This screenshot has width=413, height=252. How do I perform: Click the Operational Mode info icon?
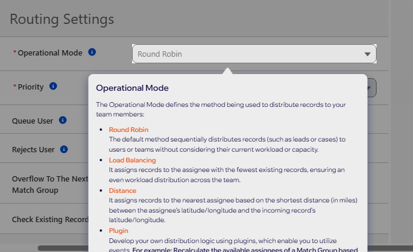(x=92, y=52)
